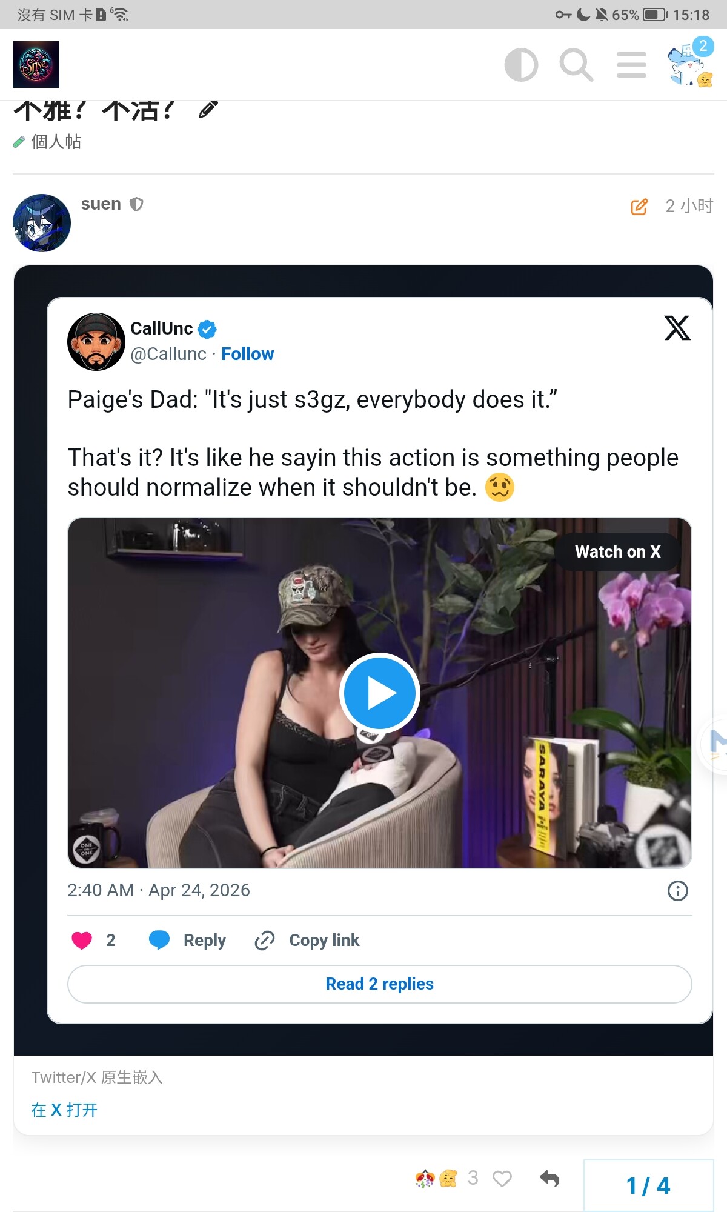Play the embedded tweet video
Image resolution: width=727 pixels, height=1212 pixels.
pyautogui.click(x=380, y=693)
